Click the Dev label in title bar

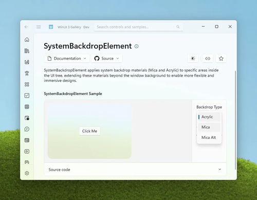[86, 27]
